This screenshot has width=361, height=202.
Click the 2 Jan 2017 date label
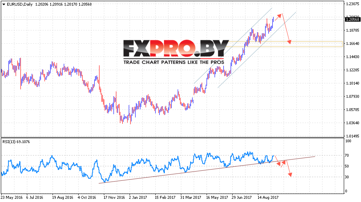point(138,198)
